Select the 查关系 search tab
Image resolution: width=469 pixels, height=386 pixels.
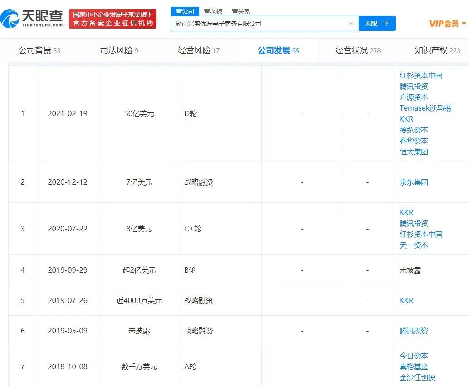point(241,11)
